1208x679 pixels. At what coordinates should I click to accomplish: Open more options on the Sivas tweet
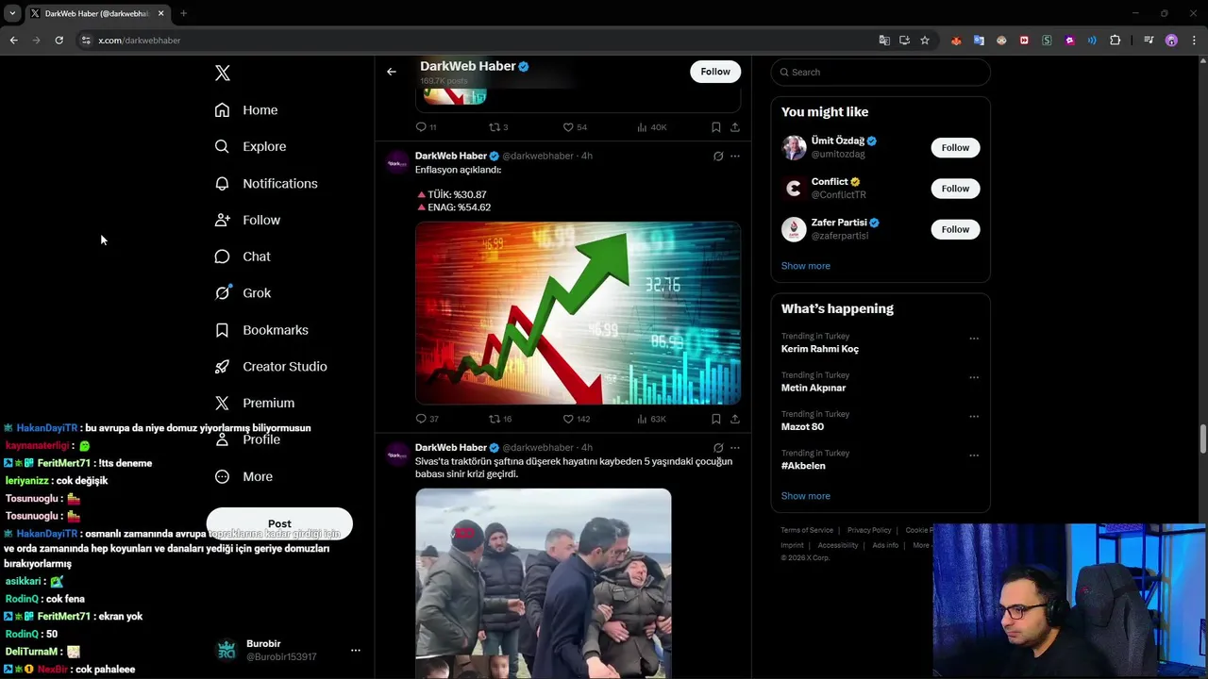(x=735, y=448)
